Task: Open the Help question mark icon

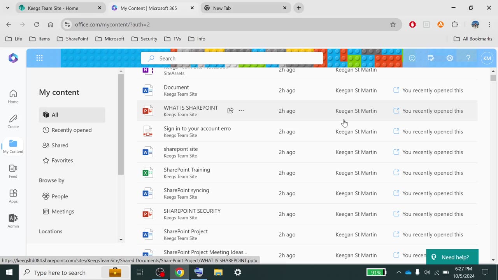Action: (468, 58)
